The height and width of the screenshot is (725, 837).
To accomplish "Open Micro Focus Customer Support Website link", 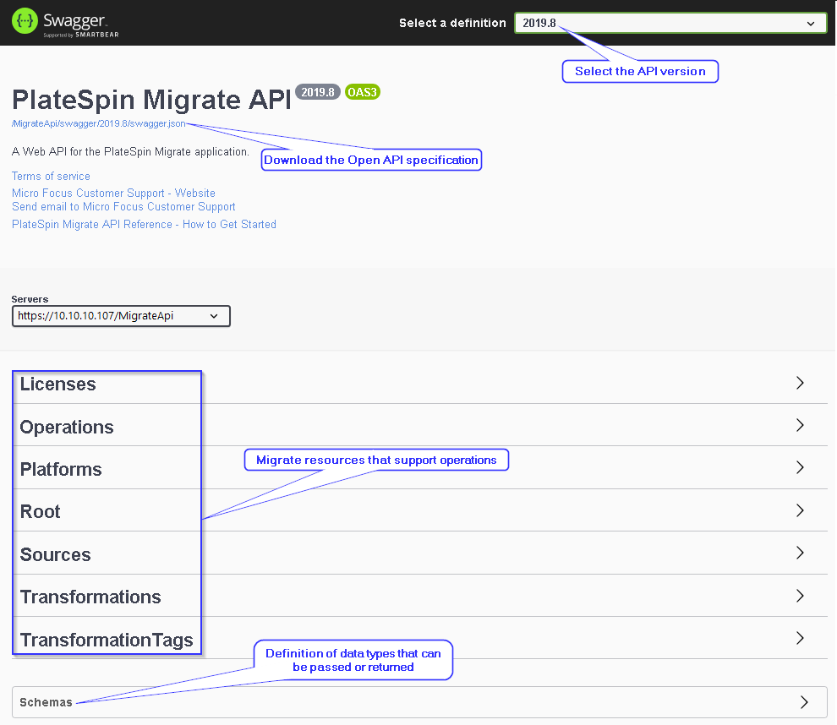I will [113, 193].
